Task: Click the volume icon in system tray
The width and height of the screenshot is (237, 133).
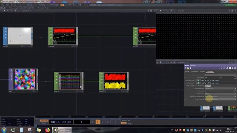Action: [x=221, y=130]
